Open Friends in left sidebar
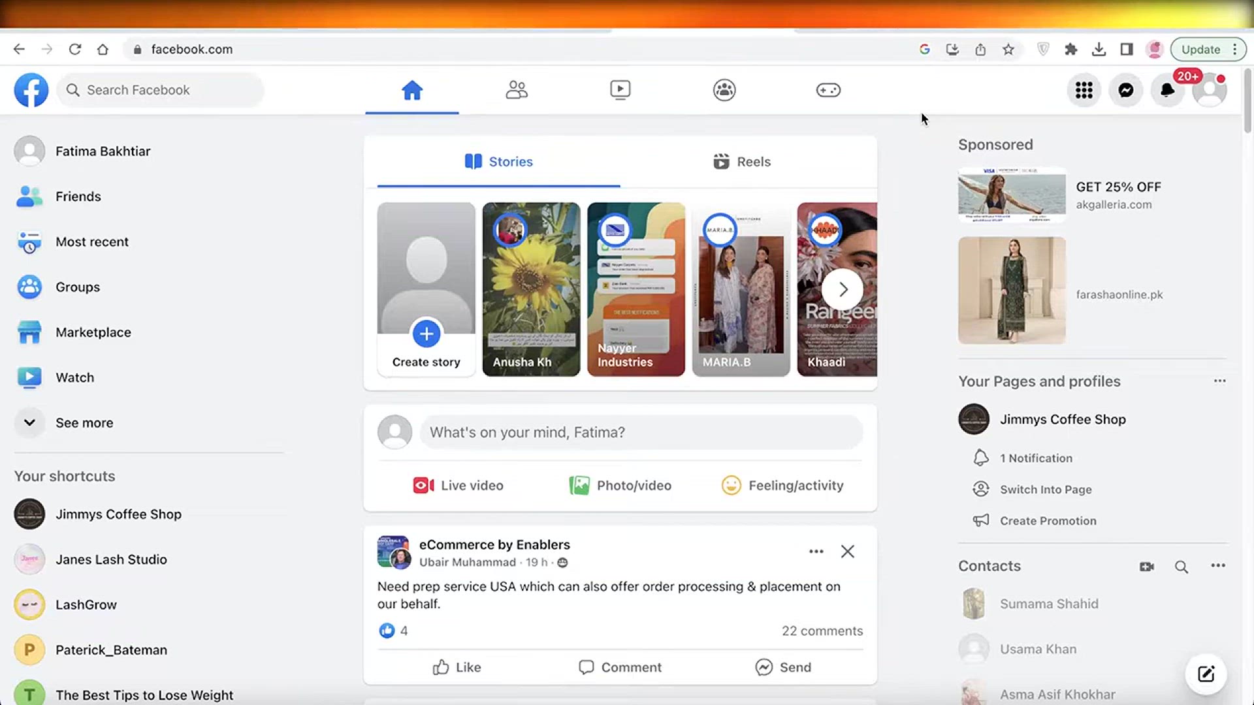The image size is (1254, 705). click(149, 196)
